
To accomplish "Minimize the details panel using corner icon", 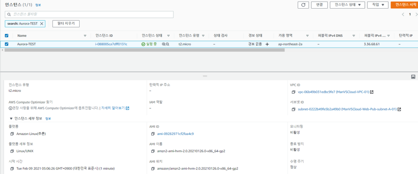I will click(x=413, y=77).
